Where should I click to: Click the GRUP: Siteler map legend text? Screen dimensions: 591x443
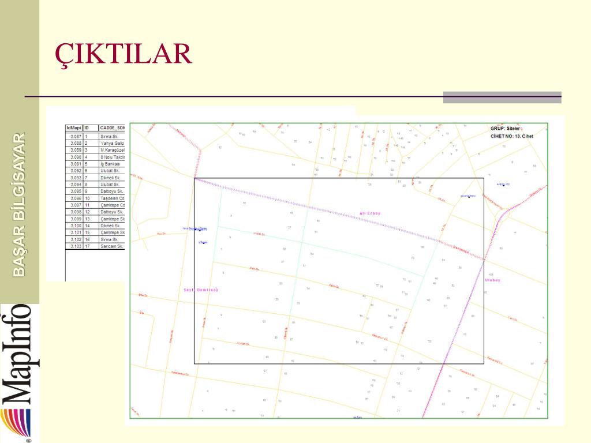[x=506, y=129]
